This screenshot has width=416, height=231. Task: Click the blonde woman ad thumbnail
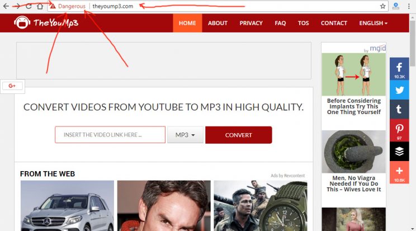point(353,219)
